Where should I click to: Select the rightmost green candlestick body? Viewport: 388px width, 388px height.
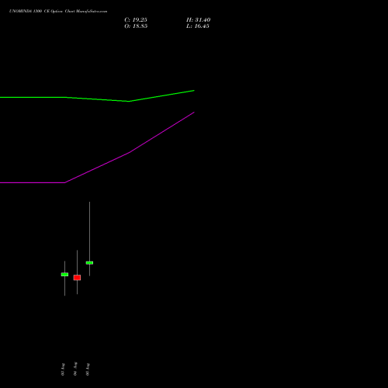[89, 263]
